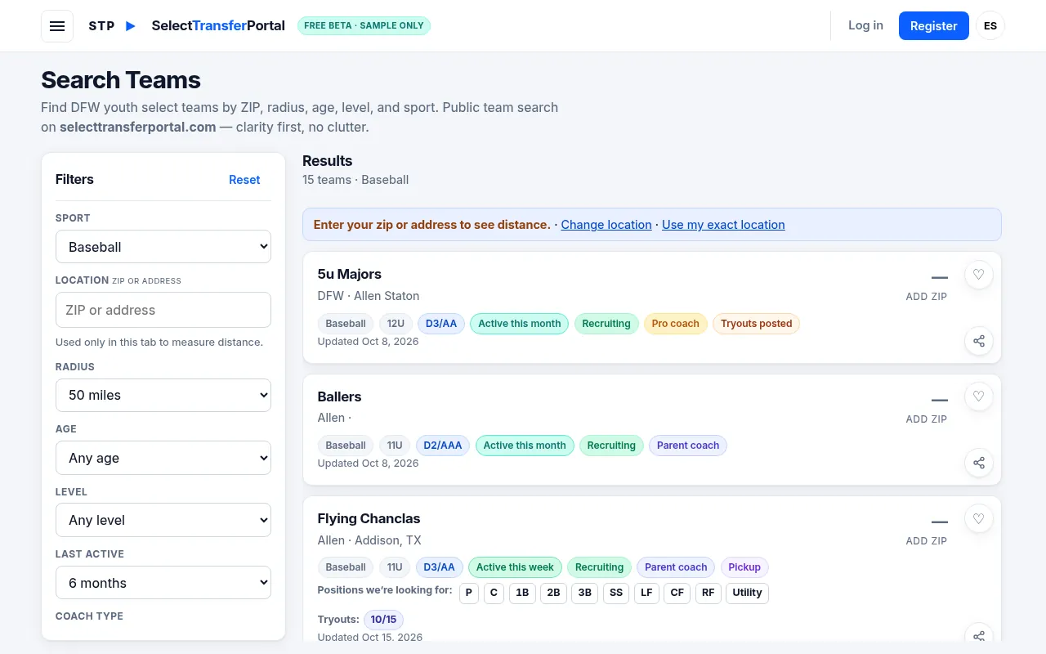Share the 5u Majors team
Image resolution: width=1046 pixels, height=654 pixels.
point(979,341)
